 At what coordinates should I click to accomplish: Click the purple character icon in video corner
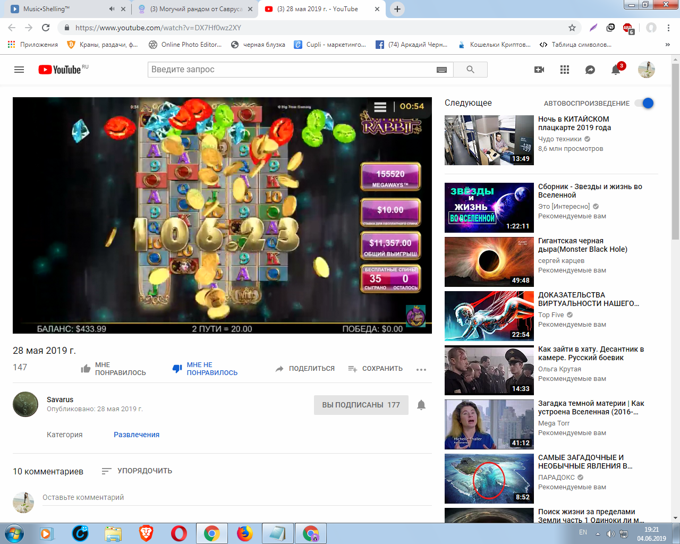point(415,316)
